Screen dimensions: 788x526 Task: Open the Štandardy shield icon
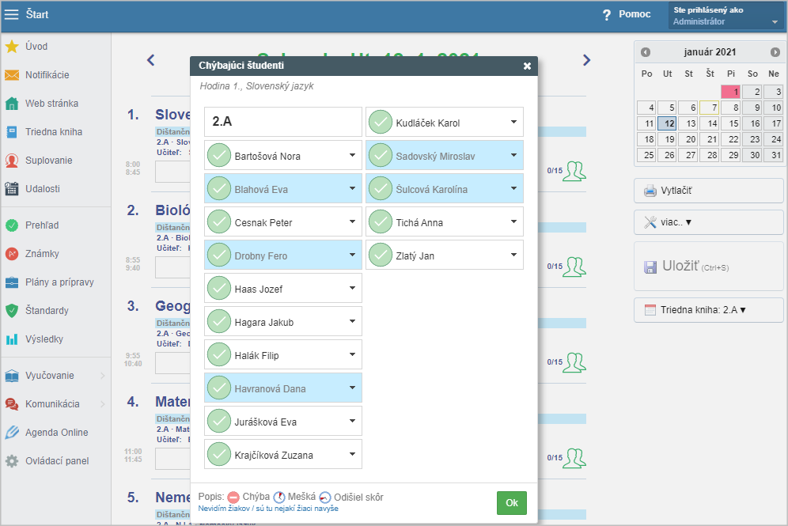(x=12, y=311)
